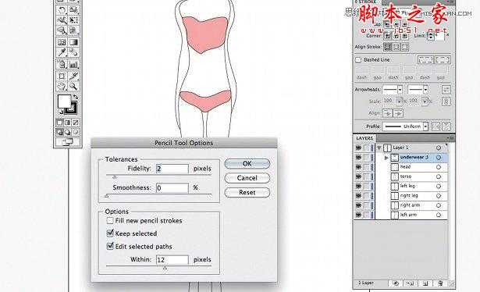The height and width of the screenshot is (292, 480).
Task: Select the Eyedropper tool
Action: 62,52
